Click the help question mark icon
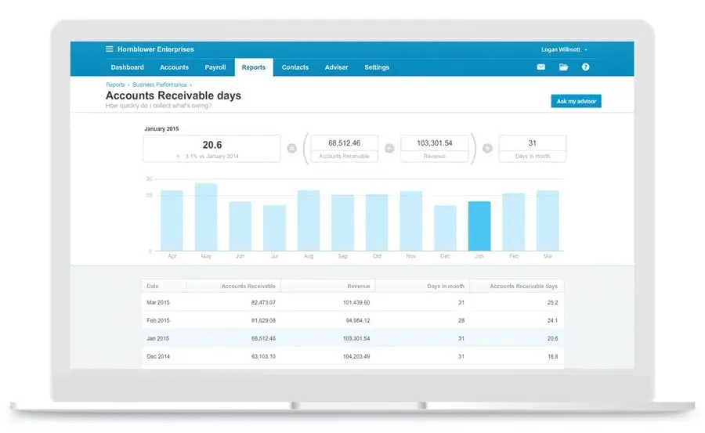Screen dimensions: 705x433 [x=585, y=67]
